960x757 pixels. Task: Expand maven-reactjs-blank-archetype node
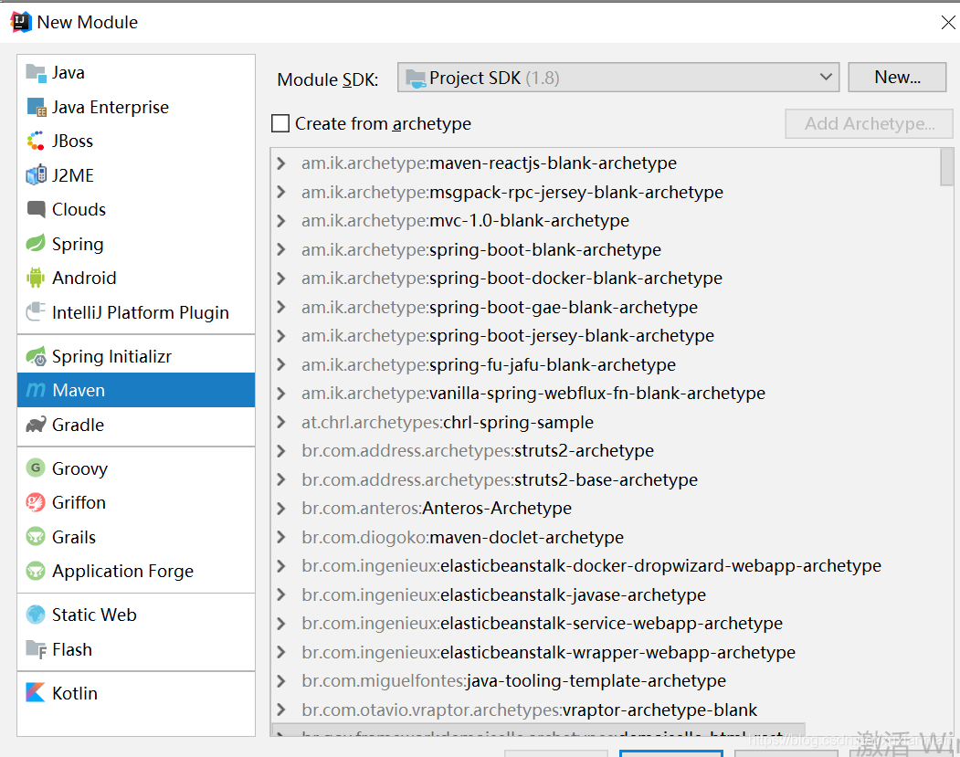tap(281, 163)
